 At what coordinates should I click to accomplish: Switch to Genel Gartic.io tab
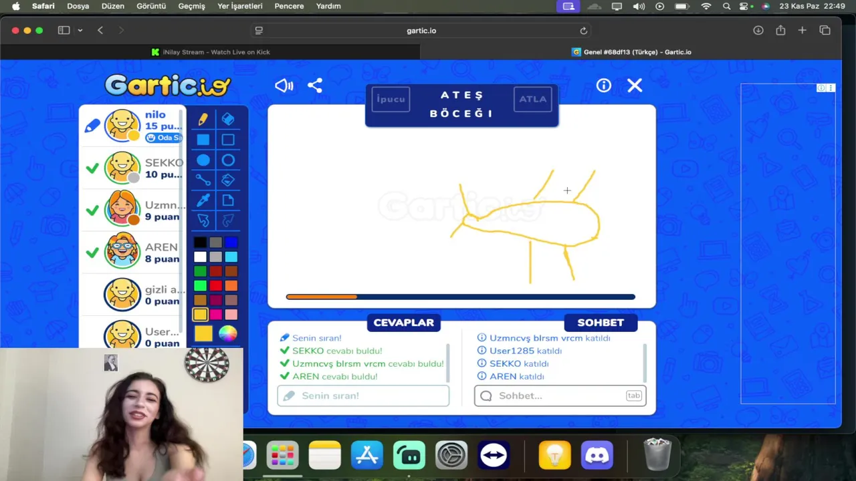point(631,51)
